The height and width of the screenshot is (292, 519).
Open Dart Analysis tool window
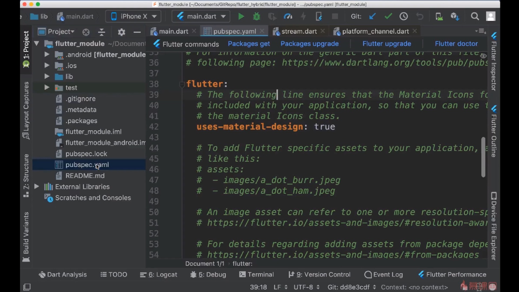pyautogui.click(x=63, y=275)
